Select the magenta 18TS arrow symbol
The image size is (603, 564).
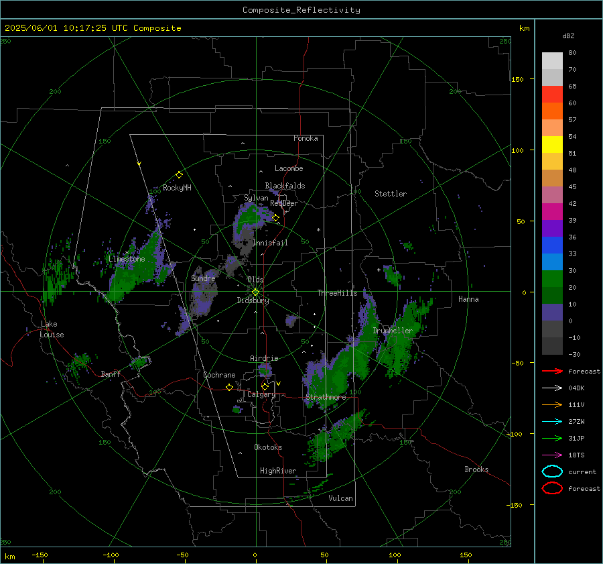pos(552,455)
